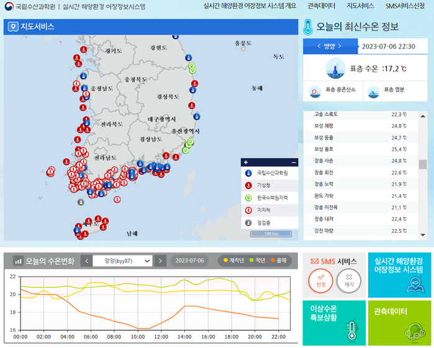Collapse the map legend with minus button
The height and width of the screenshot is (348, 434).
(x=294, y=162)
